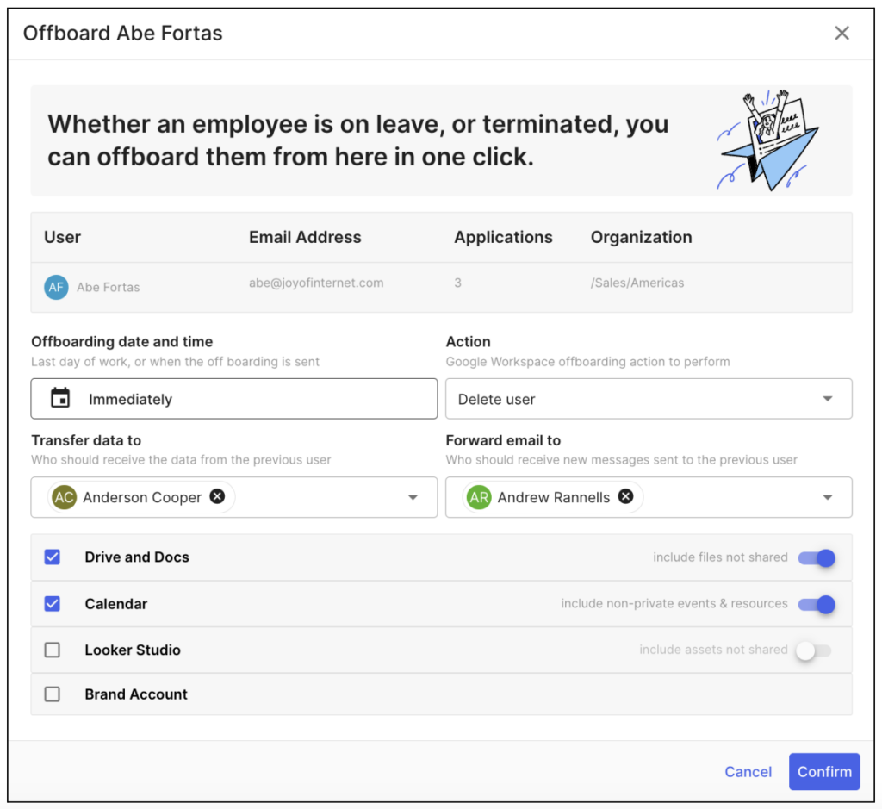This screenshot has width=882, height=809.
Task: Open the Action dropdown arrow
Action: (827, 399)
